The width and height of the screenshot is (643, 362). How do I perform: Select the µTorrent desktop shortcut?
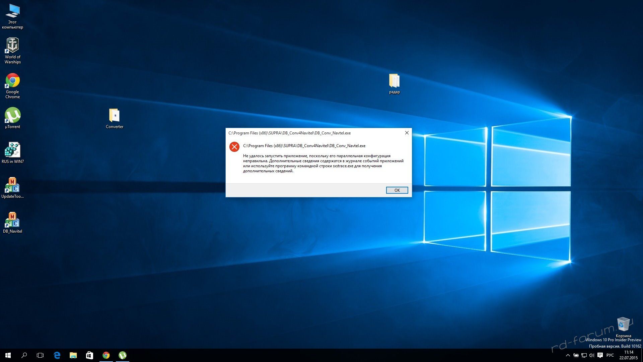point(12,118)
